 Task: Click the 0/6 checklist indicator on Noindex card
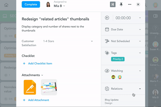click(x=9, y=99)
